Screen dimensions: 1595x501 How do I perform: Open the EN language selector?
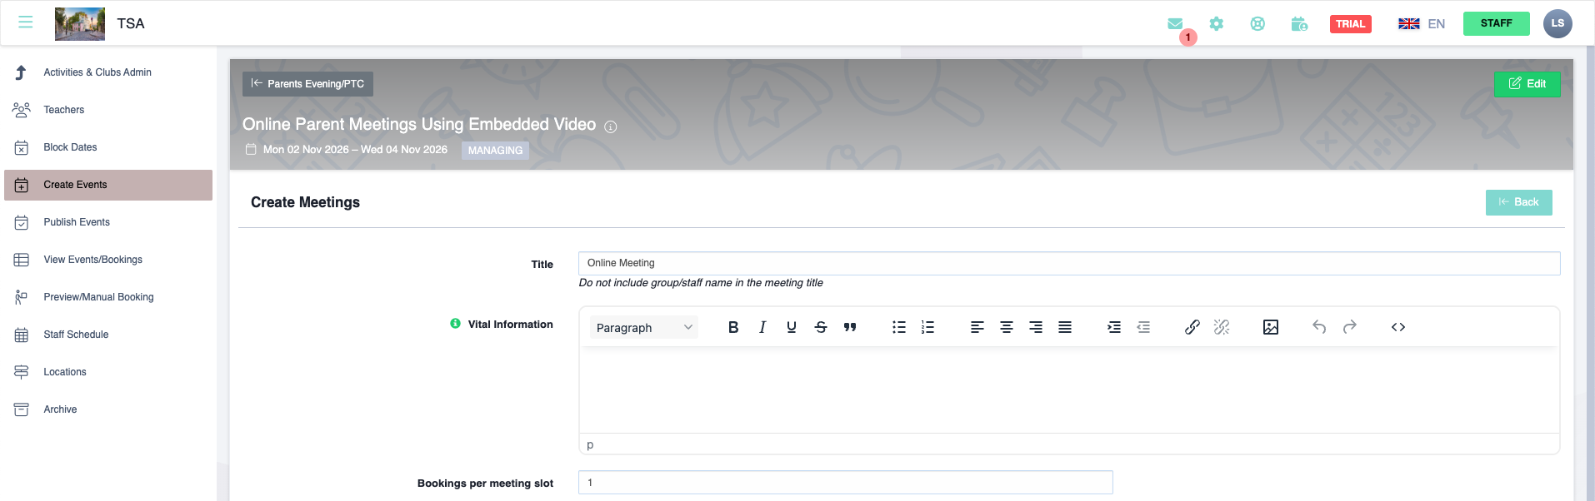click(1422, 24)
